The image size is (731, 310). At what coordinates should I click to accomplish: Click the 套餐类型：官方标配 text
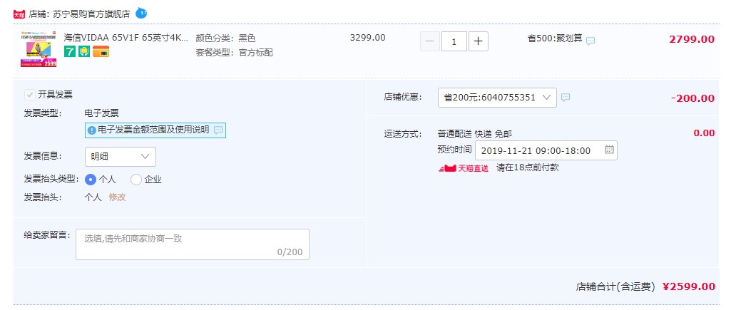(235, 53)
